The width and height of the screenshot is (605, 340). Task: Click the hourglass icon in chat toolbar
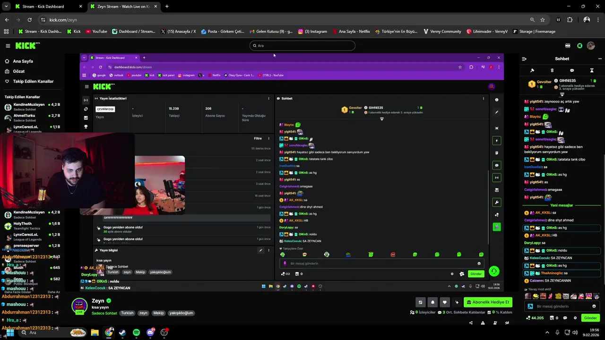tap(592, 70)
